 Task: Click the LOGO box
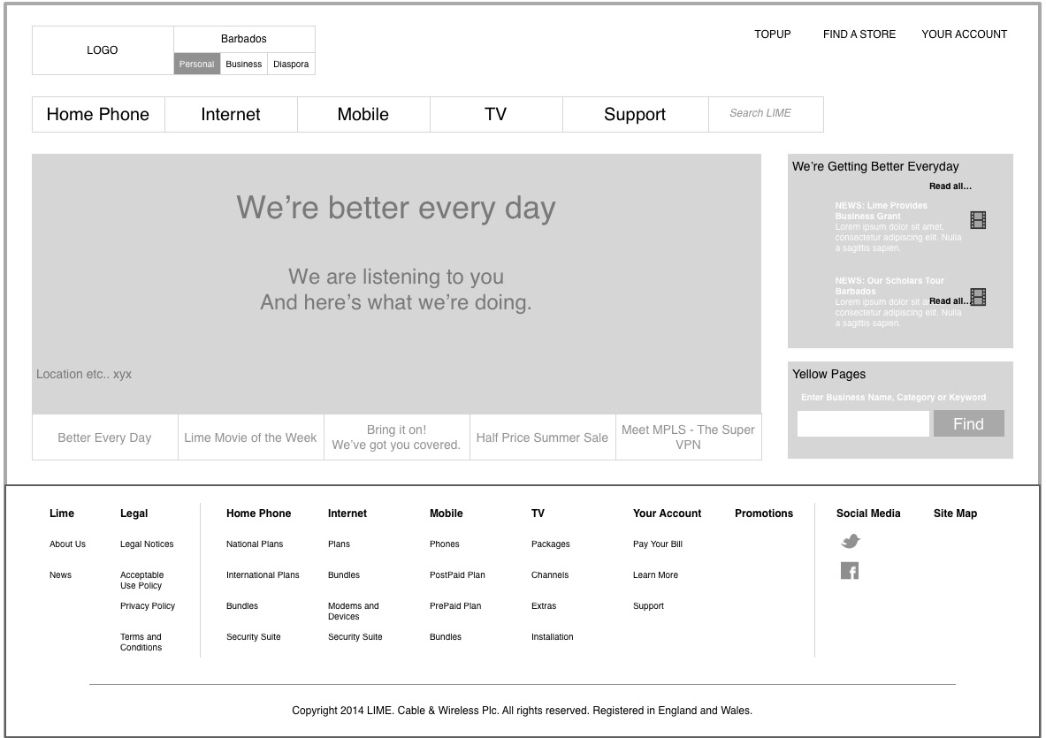coord(103,50)
